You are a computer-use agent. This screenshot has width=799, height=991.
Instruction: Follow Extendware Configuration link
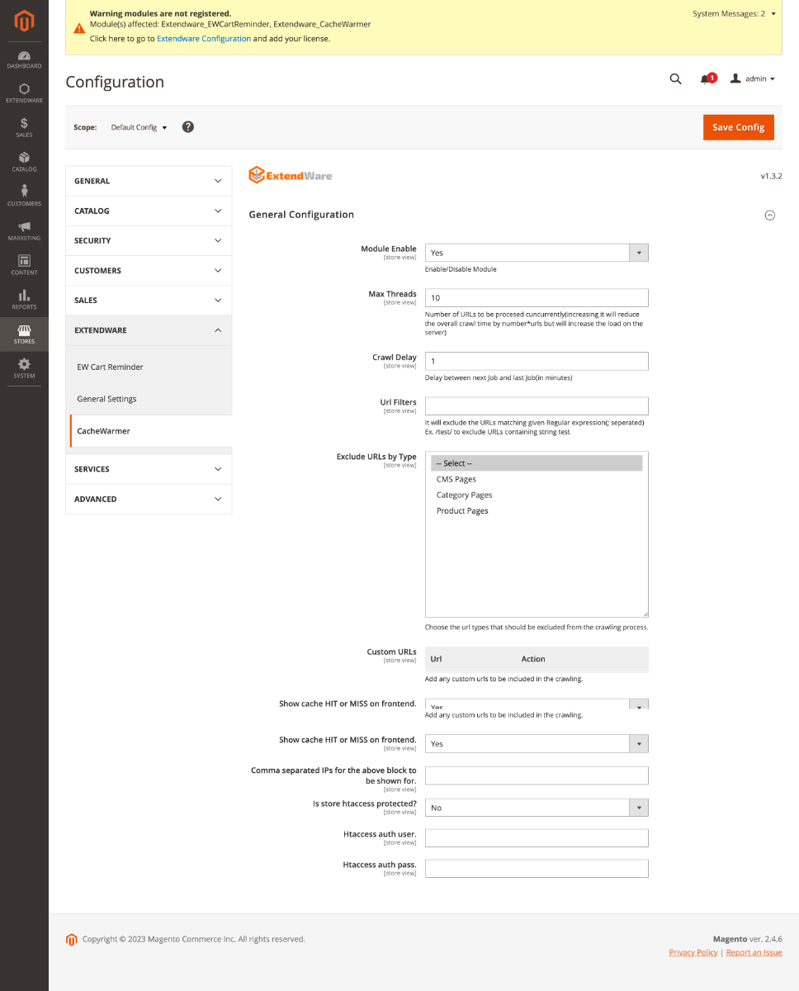point(204,39)
